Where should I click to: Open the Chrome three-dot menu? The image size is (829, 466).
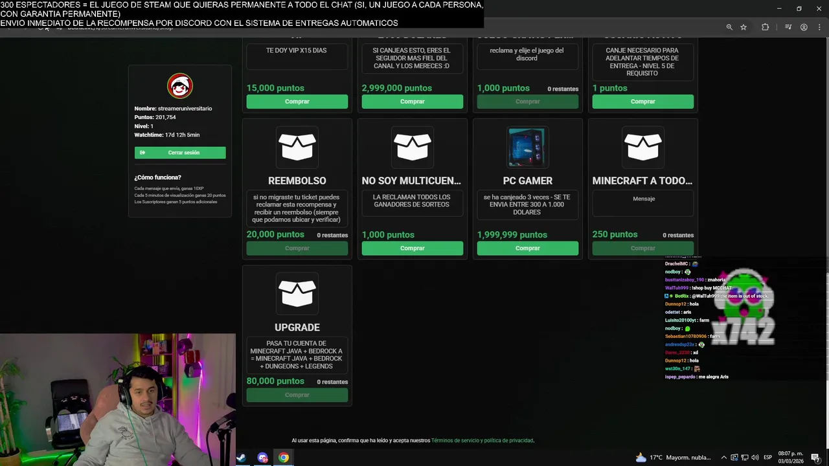(819, 27)
